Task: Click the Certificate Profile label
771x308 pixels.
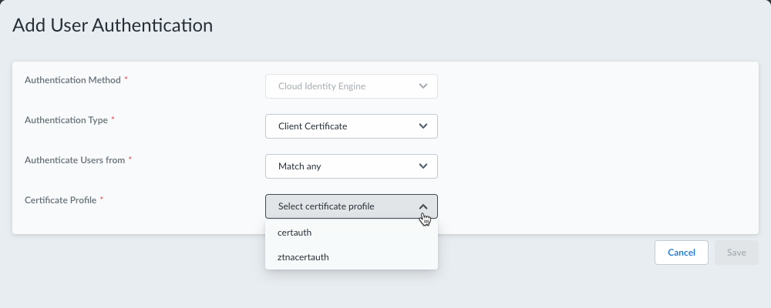Action: pyautogui.click(x=61, y=200)
